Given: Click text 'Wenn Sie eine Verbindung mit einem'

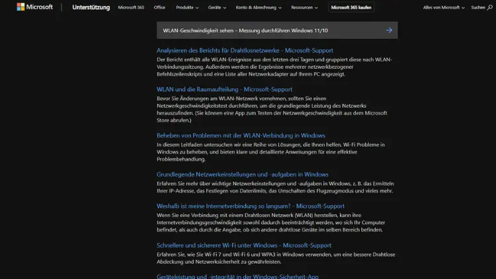Looking at the screenshot, I should 200,215.
